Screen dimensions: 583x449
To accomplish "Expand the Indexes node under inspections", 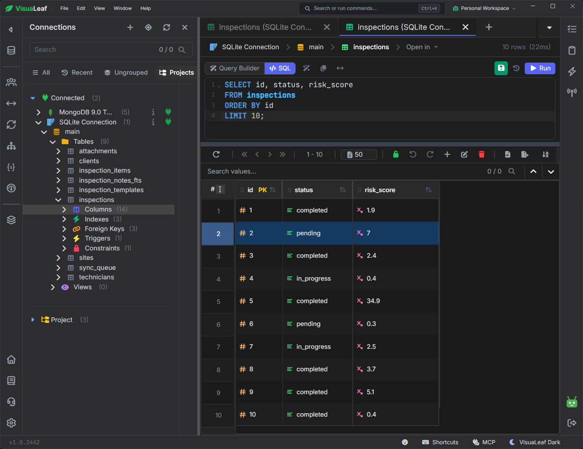I will pyautogui.click(x=64, y=219).
